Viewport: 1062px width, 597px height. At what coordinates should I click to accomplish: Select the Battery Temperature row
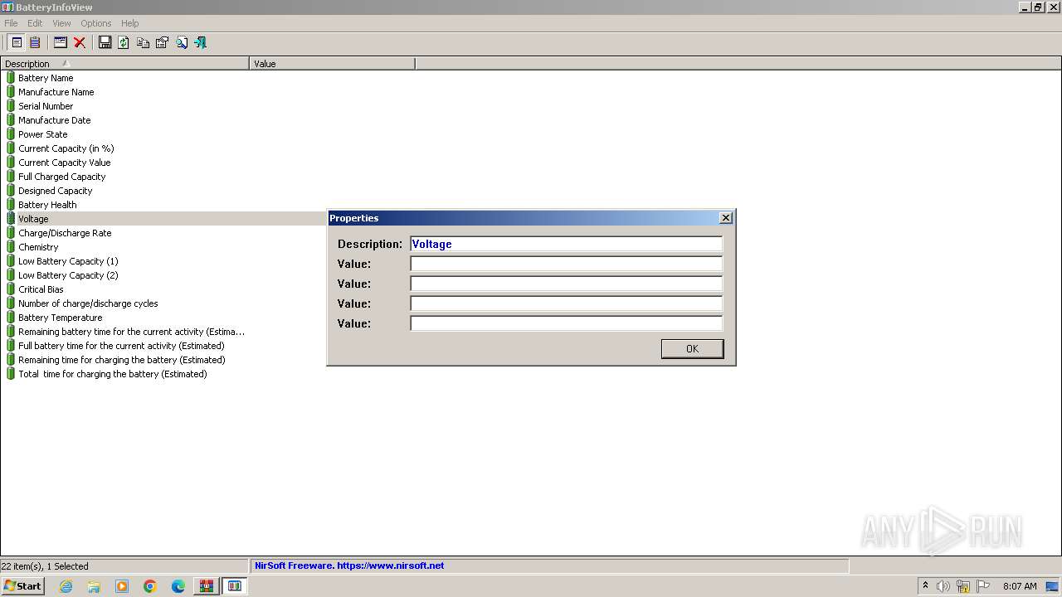click(x=61, y=318)
